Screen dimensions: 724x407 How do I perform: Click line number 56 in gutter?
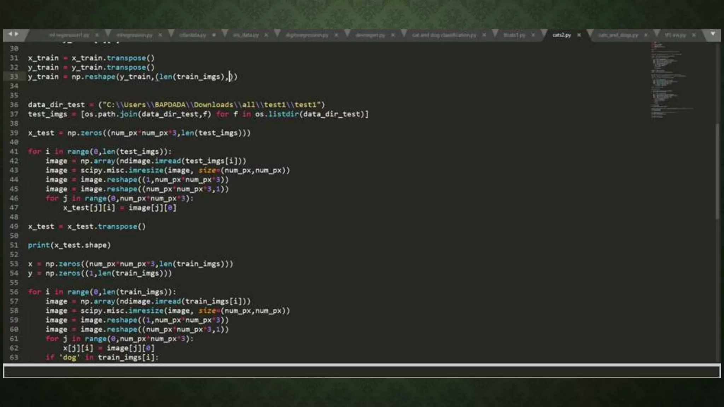[14, 292]
